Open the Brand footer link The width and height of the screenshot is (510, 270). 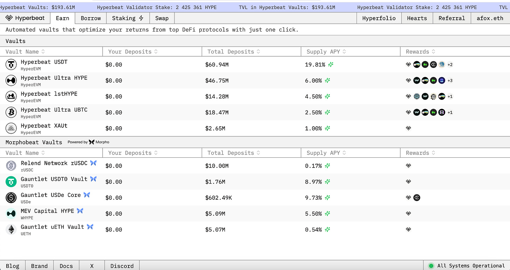39,266
